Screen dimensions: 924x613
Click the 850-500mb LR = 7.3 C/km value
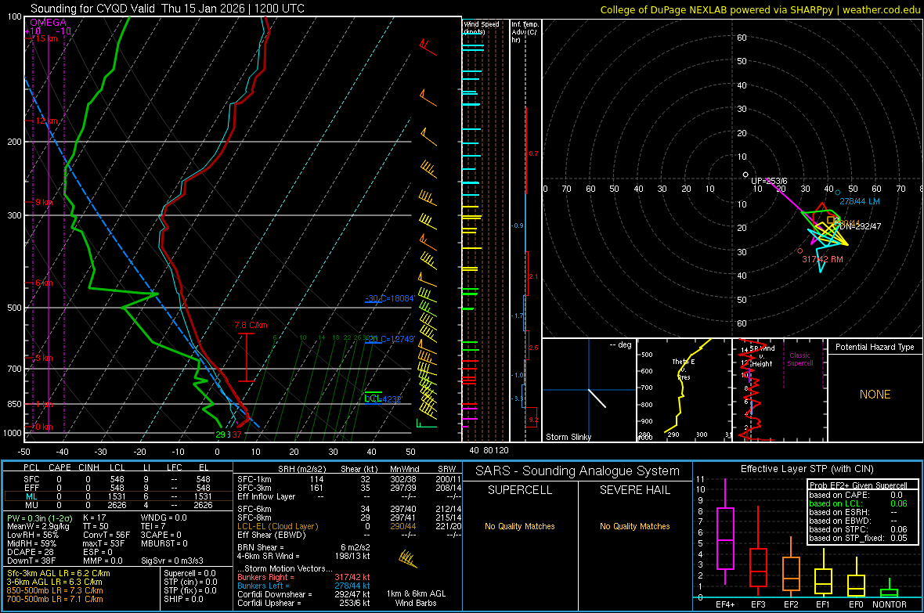point(55,590)
